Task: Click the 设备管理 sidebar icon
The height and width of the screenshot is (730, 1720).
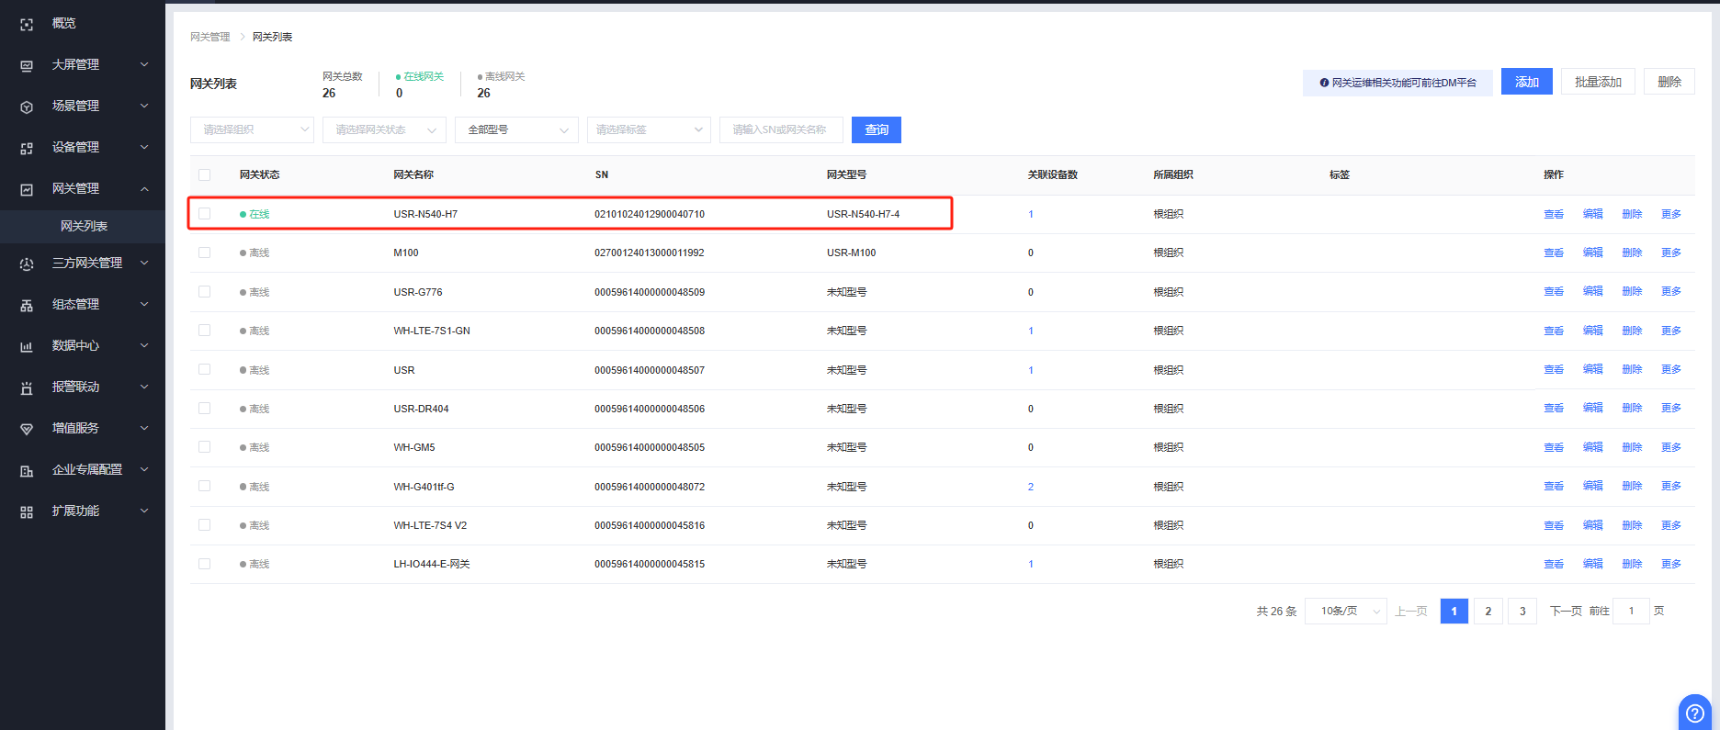Action: point(27,148)
